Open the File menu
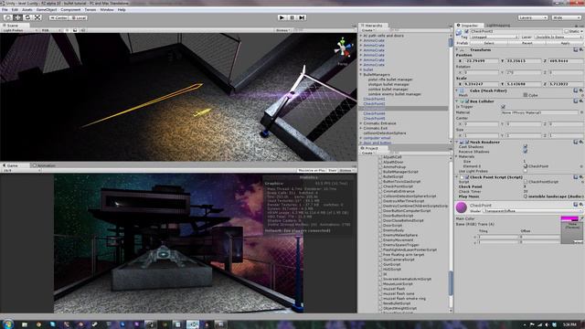 point(5,10)
